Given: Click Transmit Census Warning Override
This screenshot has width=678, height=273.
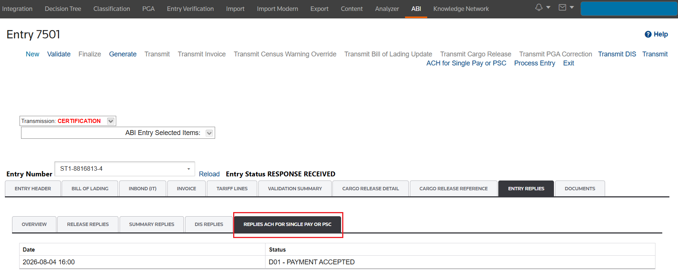Looking at the screenshot, I should 285,54.
